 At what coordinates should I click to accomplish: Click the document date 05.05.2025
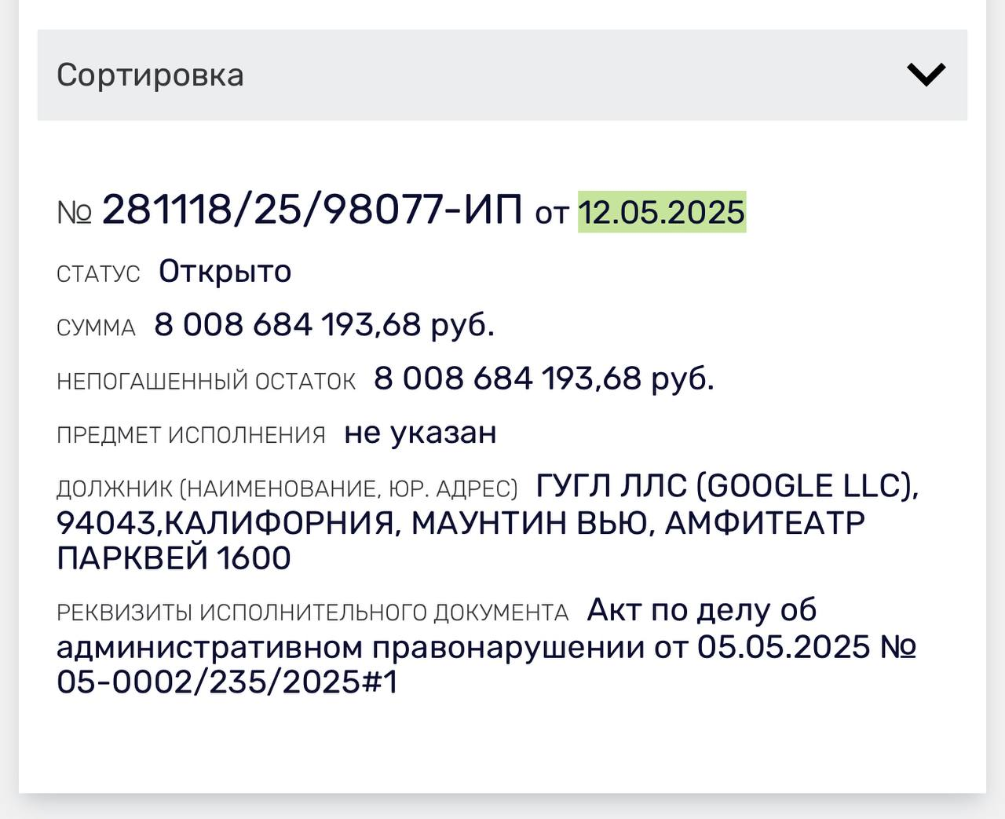pos(784,647)
